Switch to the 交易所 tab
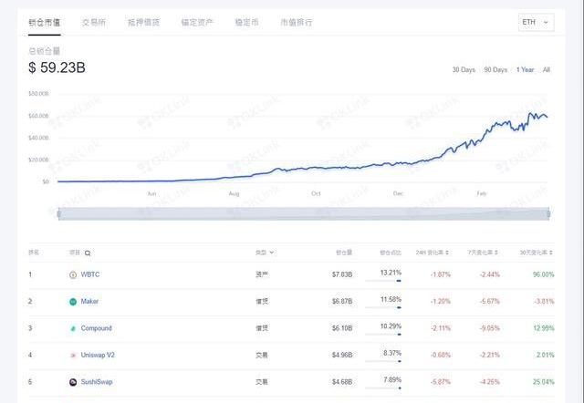Image resolution: width=584 pixels, height=403 pixels. pyautogui.click(x=92, y=22)
